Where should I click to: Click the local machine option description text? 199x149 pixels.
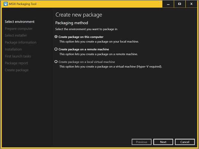(99, 42)
